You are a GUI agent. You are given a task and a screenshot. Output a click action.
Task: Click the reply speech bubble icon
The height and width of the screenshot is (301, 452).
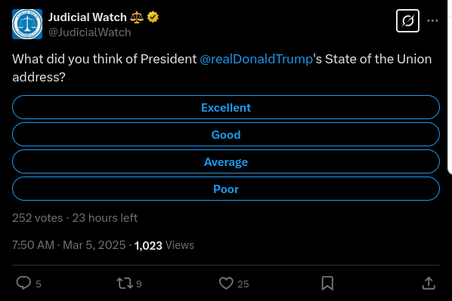tap(23, 283)
